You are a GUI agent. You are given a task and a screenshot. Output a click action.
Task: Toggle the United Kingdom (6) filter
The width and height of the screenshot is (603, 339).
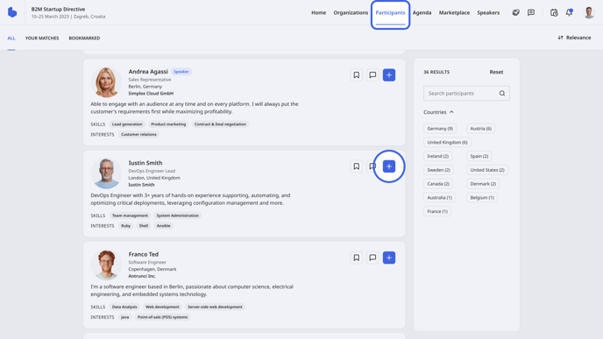pos(447,142)
